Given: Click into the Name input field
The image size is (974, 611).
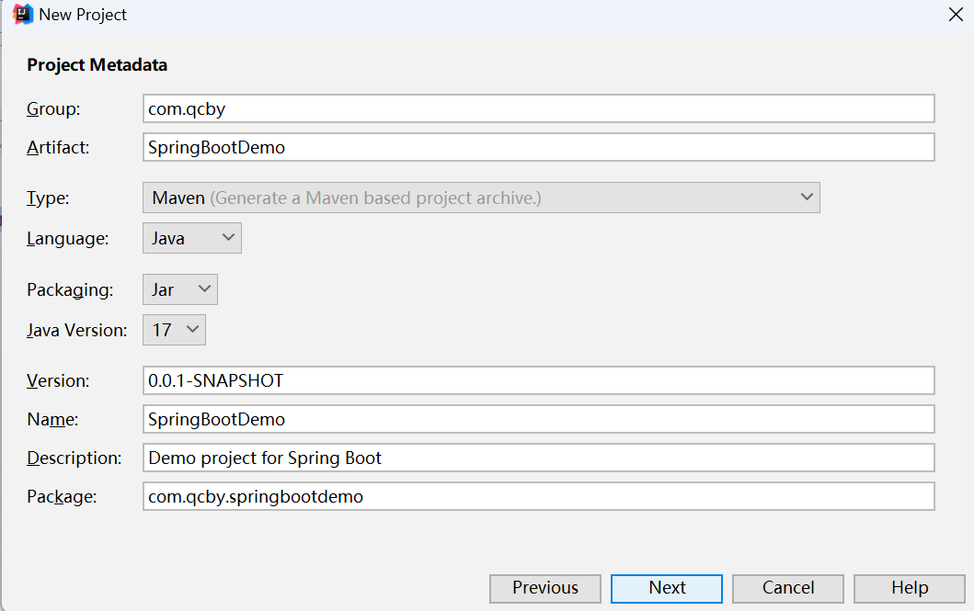Looking at the screenshot, I should pos(539,419).
